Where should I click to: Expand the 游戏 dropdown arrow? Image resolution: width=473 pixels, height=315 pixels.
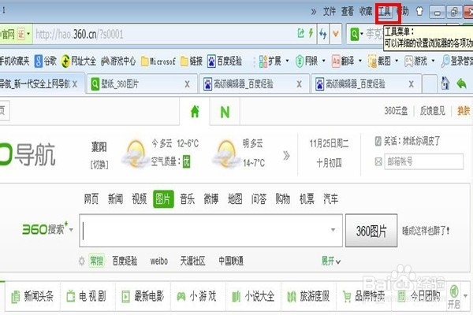tap(433, 61)
